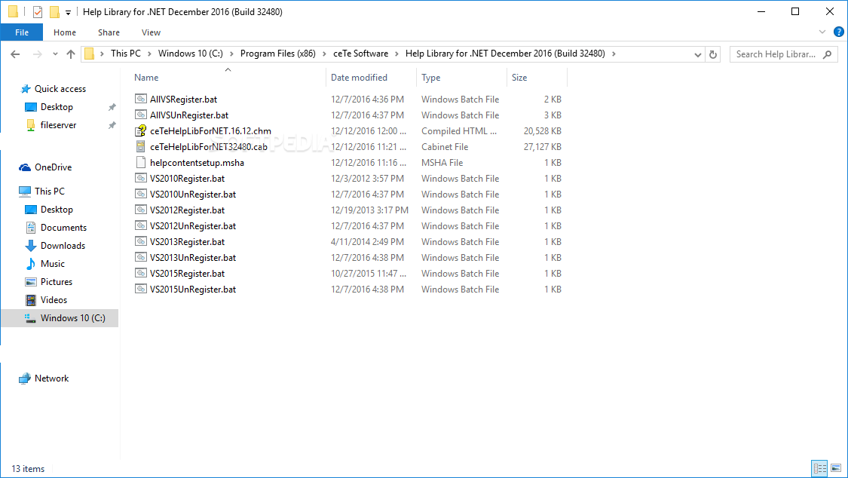Viewport: 848px width, 478px height.
Task: Open Recent locations dropdown arrow
Action: click(55, 54)
